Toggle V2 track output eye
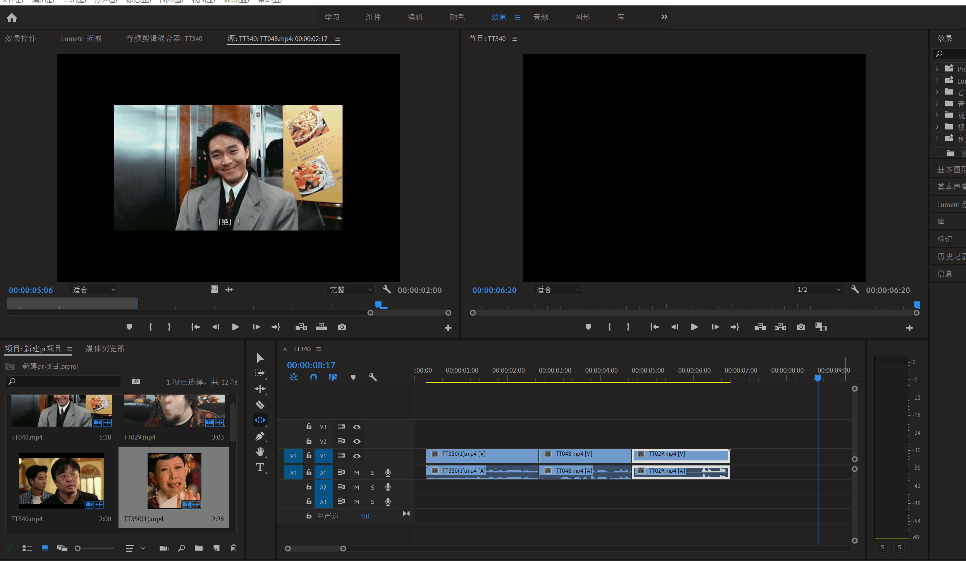Image resolution: width=966 pixels, height=561 pixels. click(x=357, y=441)
